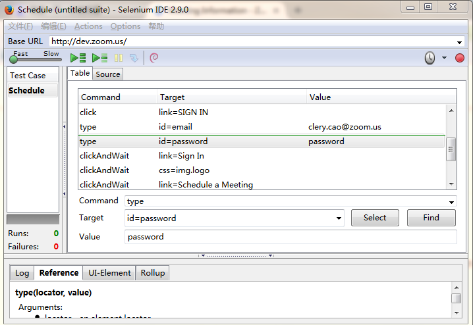
Task: Click the clery.cao@zoom.us value cell
Action: 345,127
